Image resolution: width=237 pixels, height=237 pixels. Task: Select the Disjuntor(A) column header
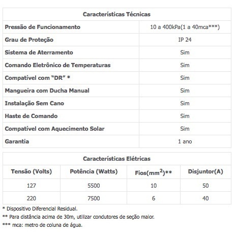click(205, 171)
